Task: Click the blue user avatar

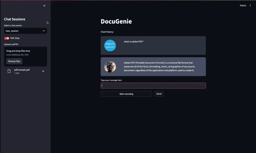Action: tap(110, 45)
